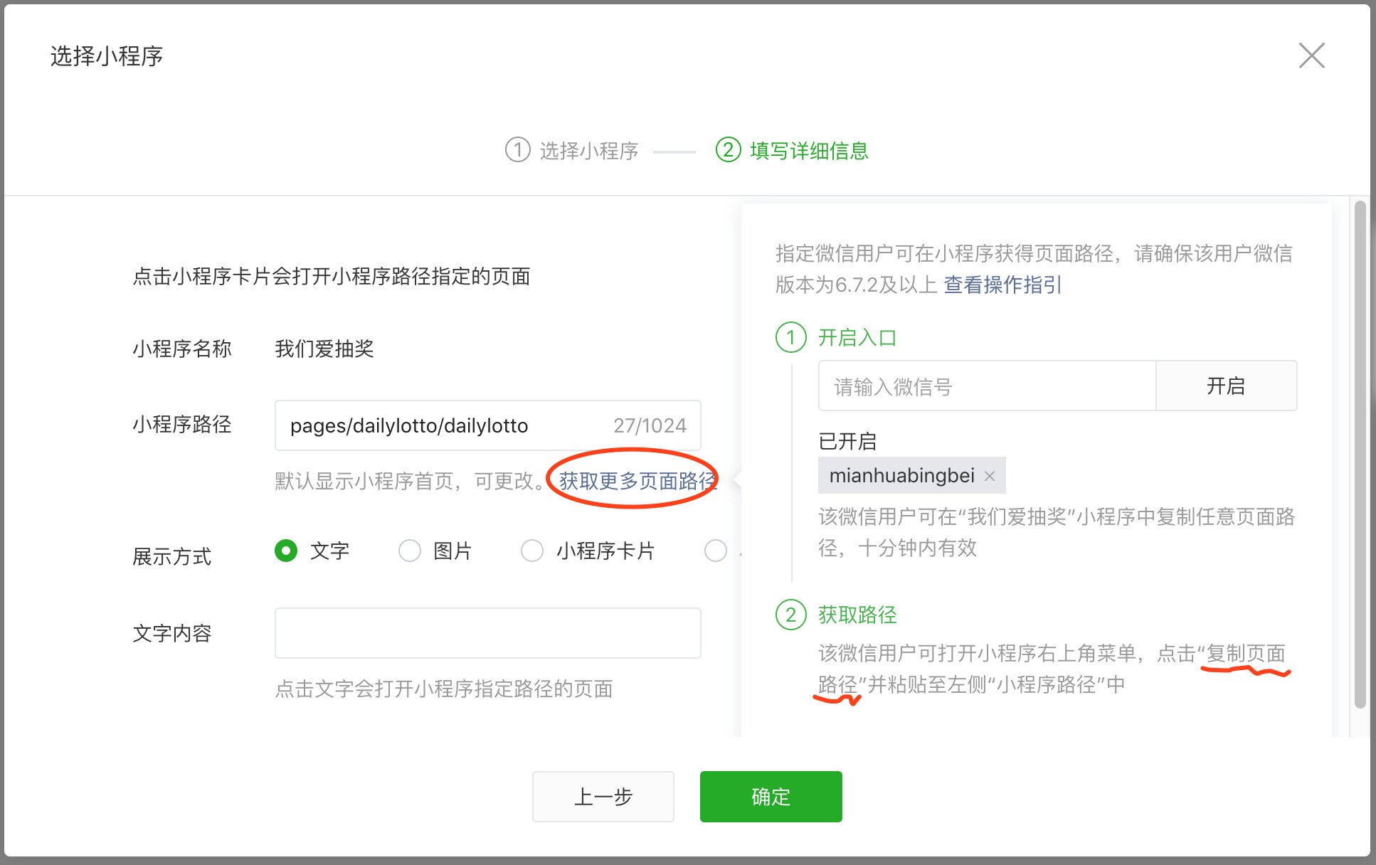
Task: Confirm with green 确定 button
Action: pyautogui.click(x=771, y=797)
